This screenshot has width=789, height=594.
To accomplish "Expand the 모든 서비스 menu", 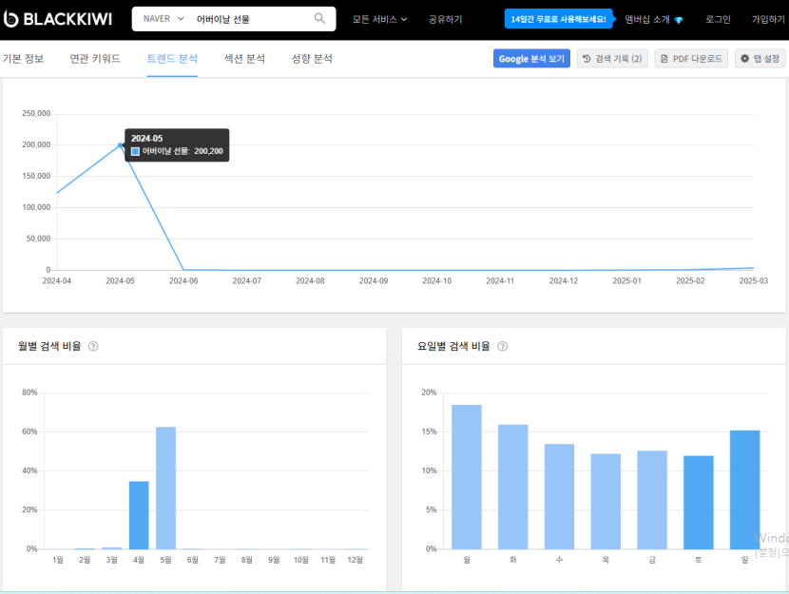I will pyautogui.click(x=379, y=19).
